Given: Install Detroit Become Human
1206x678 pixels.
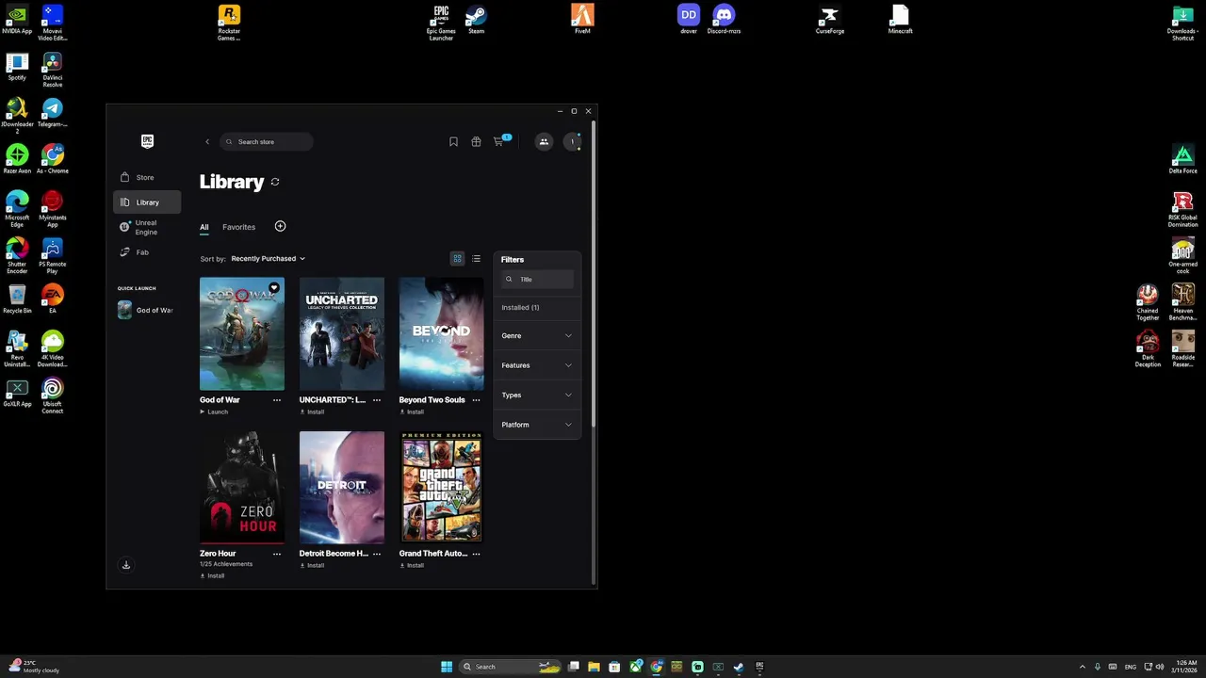Looking at the screenshot, I should coord(312,565).
